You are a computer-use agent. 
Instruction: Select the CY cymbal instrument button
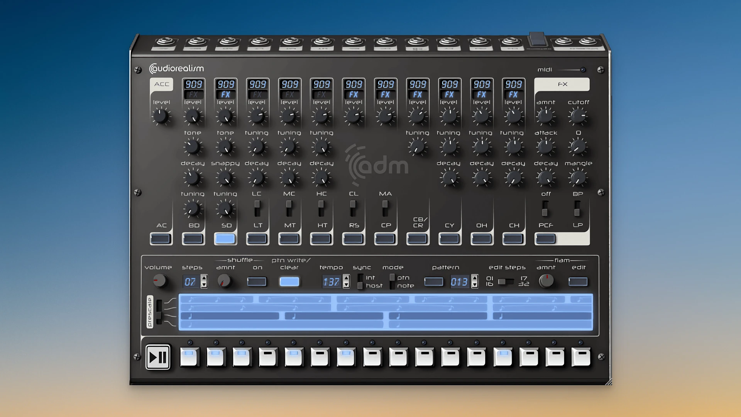click(449, 239)
